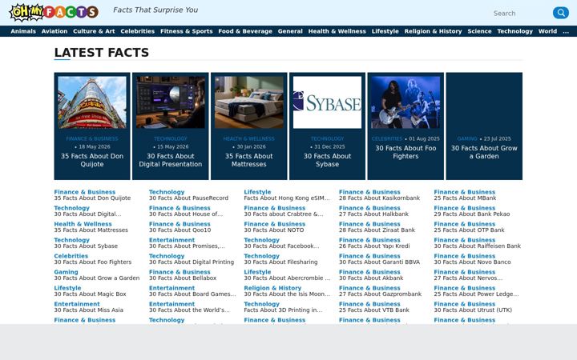Open card title 30 Facts About Sybase
The height and width of the screenshot is (360, 577).
(327, 160)
